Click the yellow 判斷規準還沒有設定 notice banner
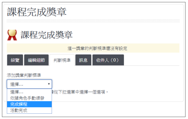 [x=93, y=48]
